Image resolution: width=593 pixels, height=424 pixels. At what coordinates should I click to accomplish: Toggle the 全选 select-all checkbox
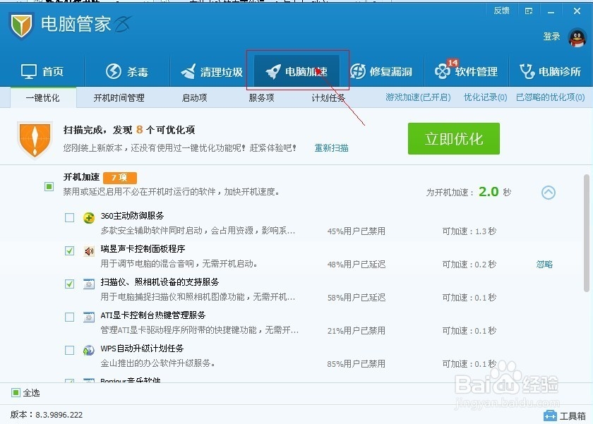(14, 393)
